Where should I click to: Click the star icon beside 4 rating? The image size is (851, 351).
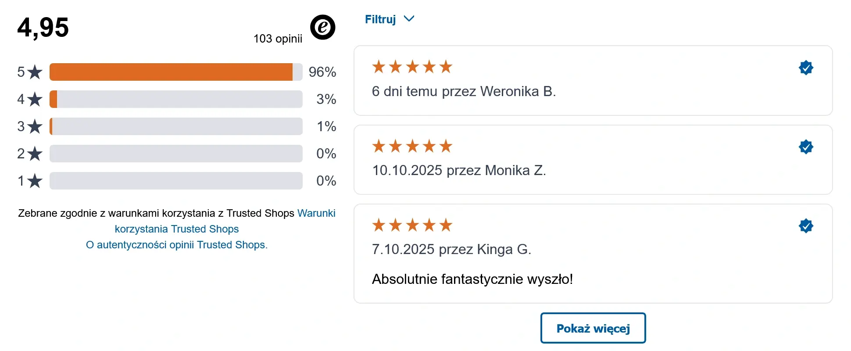click(35, 99)
